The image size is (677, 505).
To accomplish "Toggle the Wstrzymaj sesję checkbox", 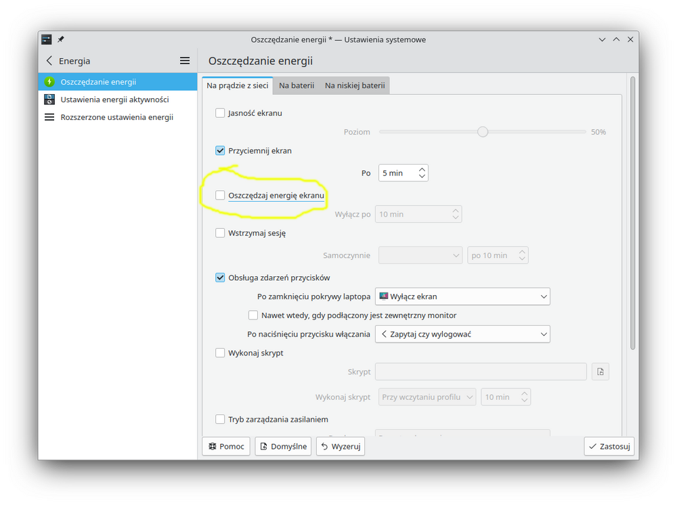I will coord(220,233).
